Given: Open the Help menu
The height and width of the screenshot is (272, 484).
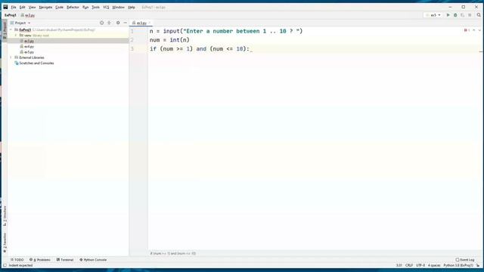Looking at the screenshot, I should tap(132, 7).
